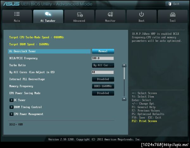This screenshot has height=148, width=190.
Task: Select the Memory Frequency label
Action: [21, 86]
